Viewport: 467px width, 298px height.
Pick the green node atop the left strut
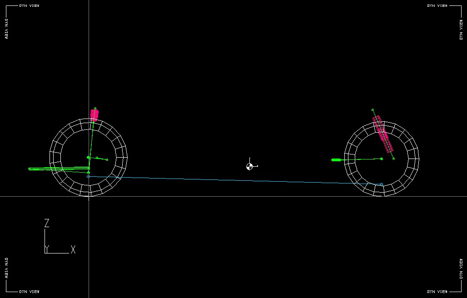pos(95,109)
